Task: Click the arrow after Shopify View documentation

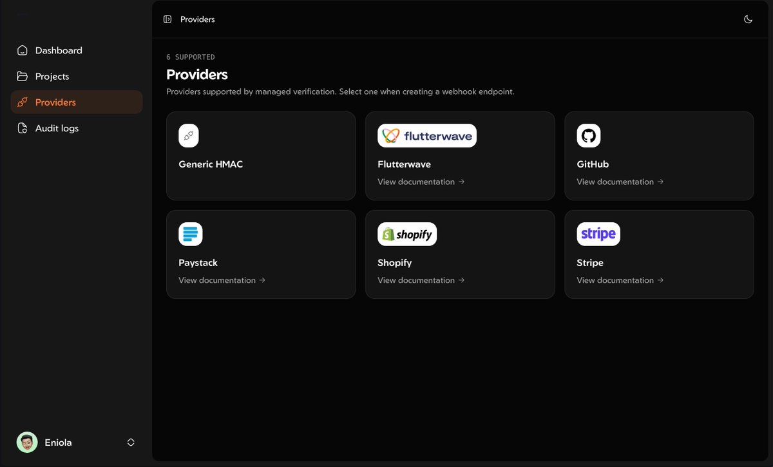Action: 461,280
